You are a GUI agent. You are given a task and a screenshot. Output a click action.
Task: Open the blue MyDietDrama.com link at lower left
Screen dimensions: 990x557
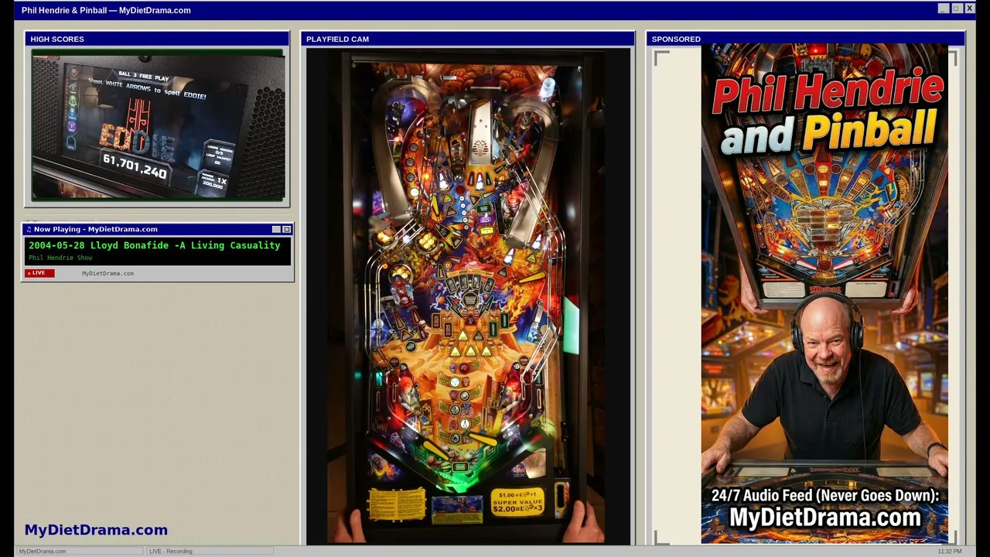(96, 530)
